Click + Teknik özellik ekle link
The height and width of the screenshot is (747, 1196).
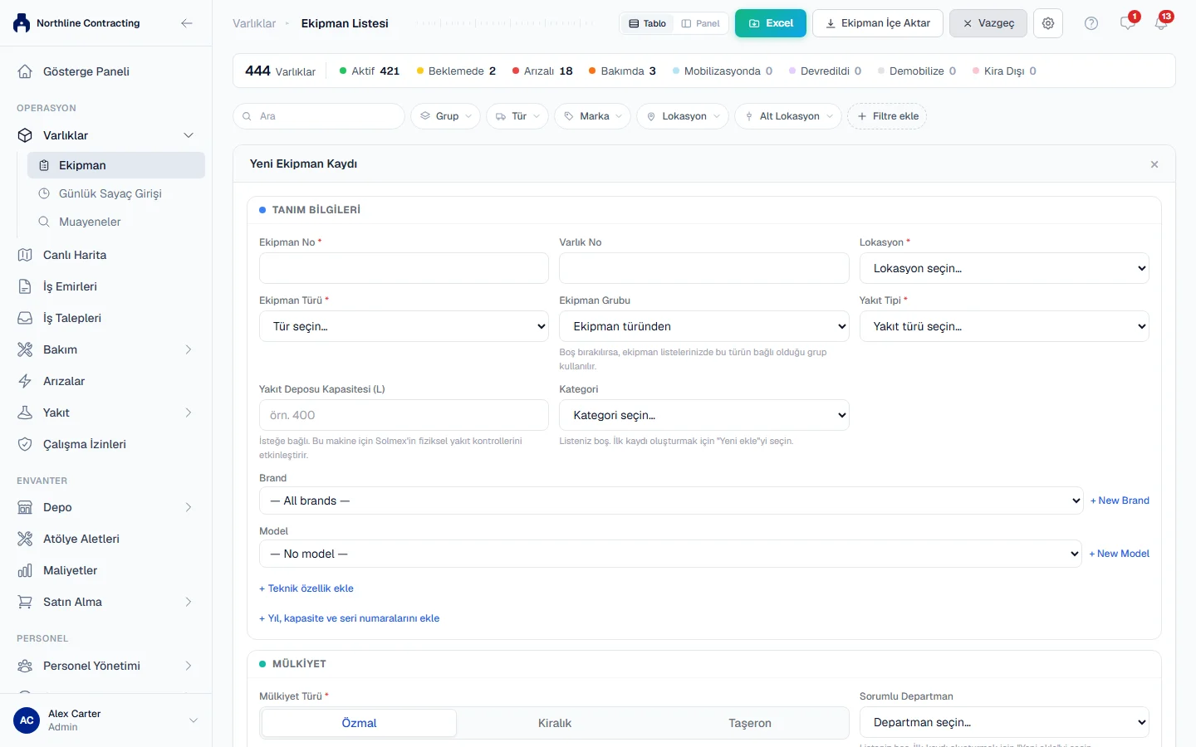point(306,588)
